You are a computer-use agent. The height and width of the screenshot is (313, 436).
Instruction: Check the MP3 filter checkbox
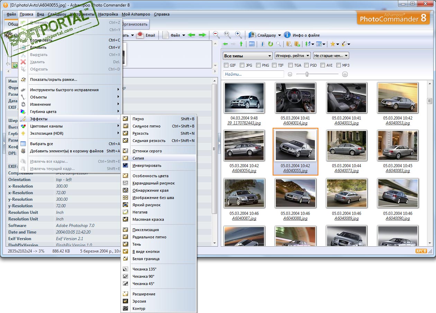339,65
